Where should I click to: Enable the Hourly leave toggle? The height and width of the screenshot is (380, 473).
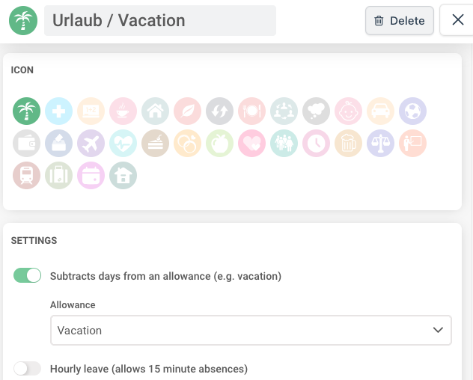[x=27, y=369]
